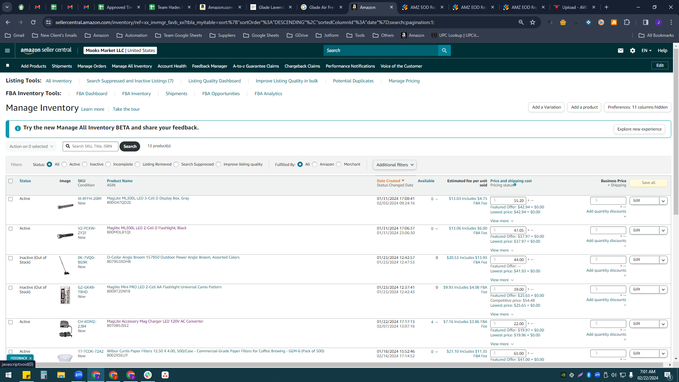This screenshot has width=679, height=382.
Task: Open Preferences: 11 columns hidden
Action: [638, 107]
